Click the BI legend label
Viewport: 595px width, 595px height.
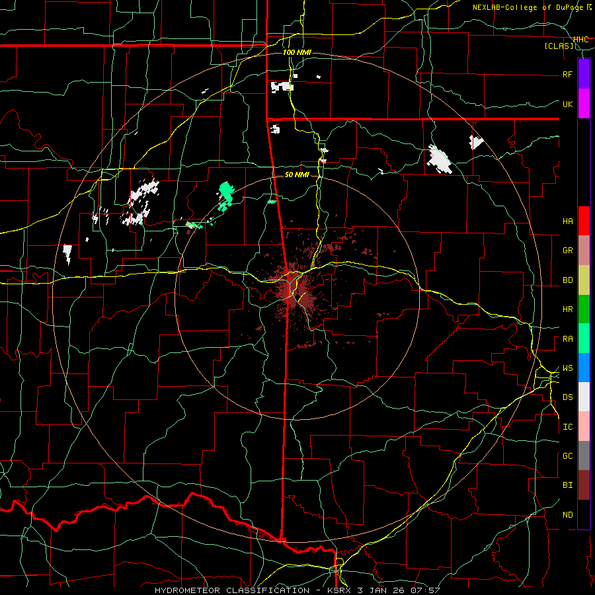point(567,485)
